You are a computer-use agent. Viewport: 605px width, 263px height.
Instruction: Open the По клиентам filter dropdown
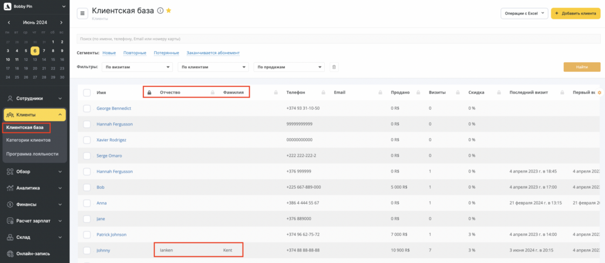(x=213, y=67)
